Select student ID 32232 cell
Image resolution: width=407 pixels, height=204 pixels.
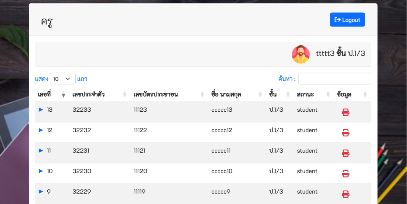[x=82, y=130]
